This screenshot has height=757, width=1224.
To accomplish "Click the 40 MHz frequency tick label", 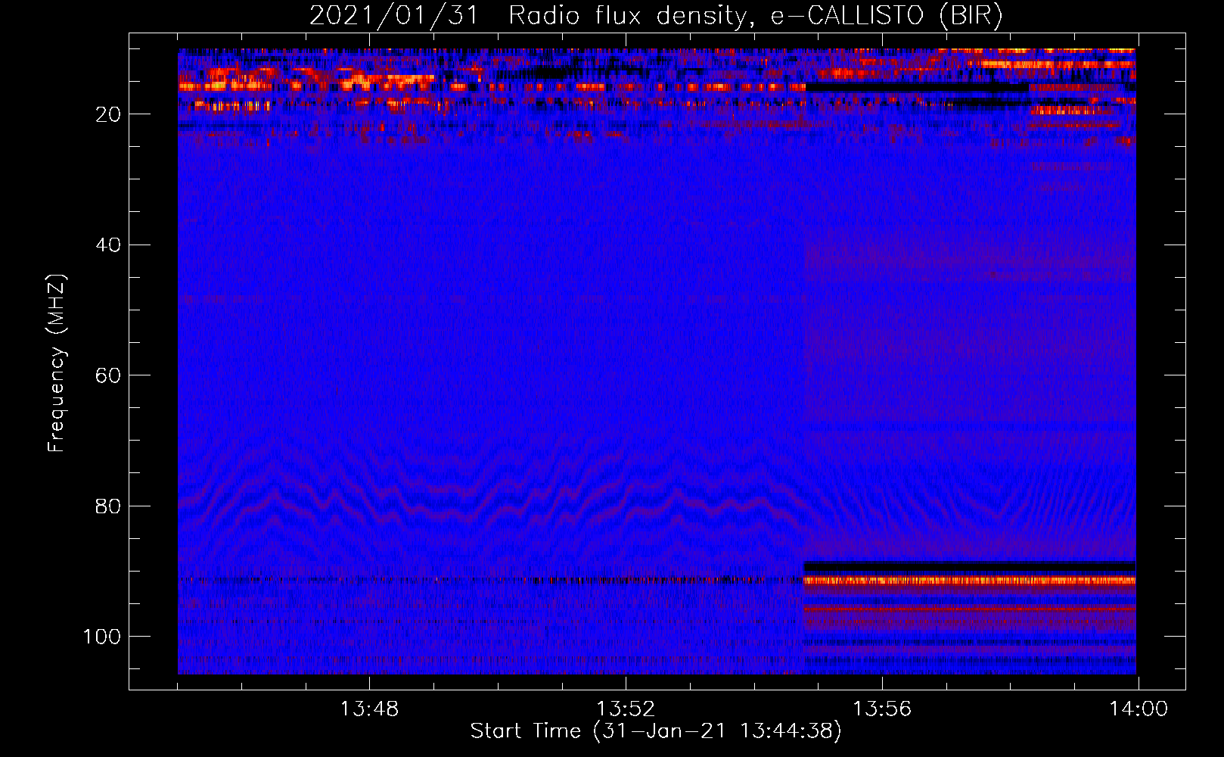I will pyautogui.click(x=109, y=245).
